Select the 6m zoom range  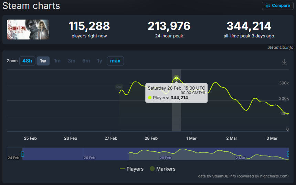[x=86, y=61]
